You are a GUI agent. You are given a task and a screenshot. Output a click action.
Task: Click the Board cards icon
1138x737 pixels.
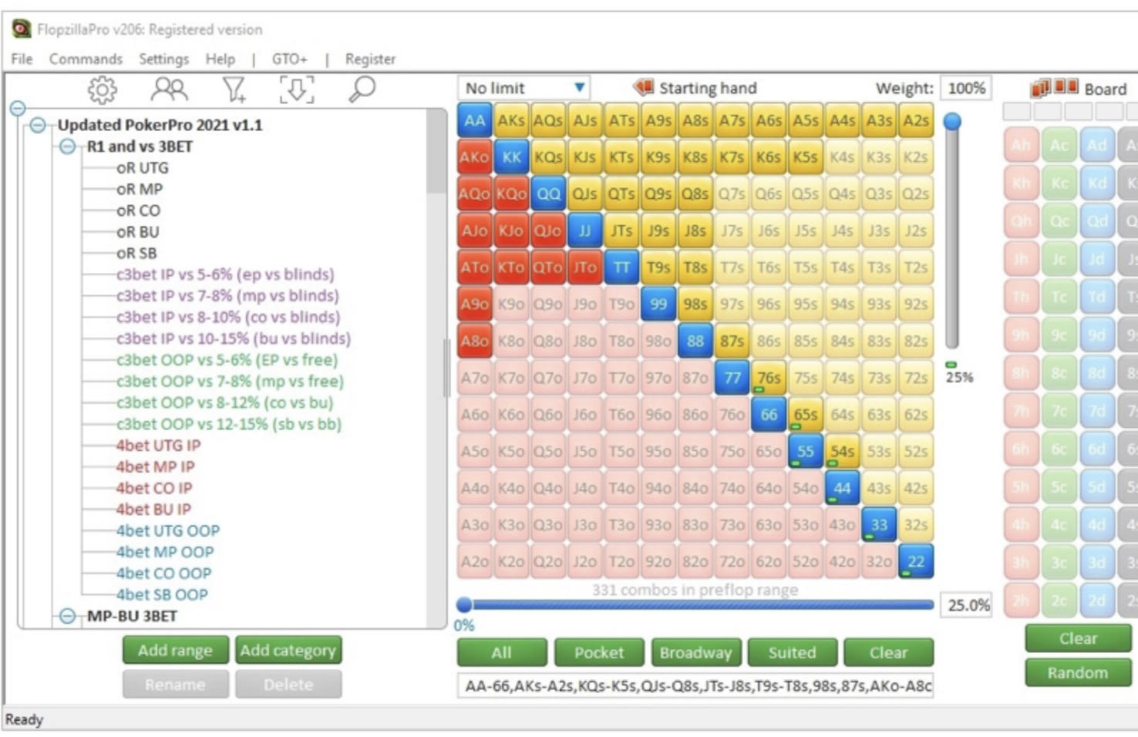point(1055,88)
